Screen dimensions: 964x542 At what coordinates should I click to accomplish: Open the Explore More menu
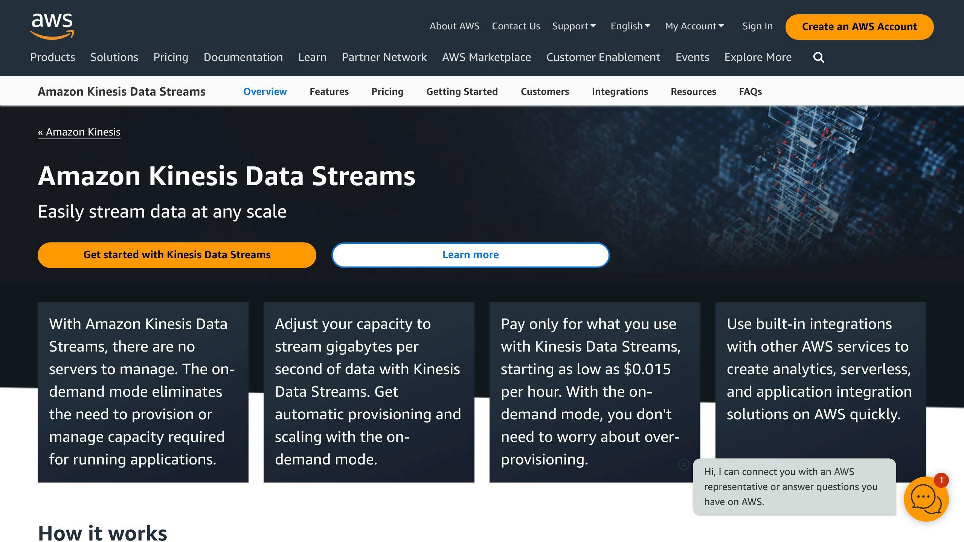(758, 57)
